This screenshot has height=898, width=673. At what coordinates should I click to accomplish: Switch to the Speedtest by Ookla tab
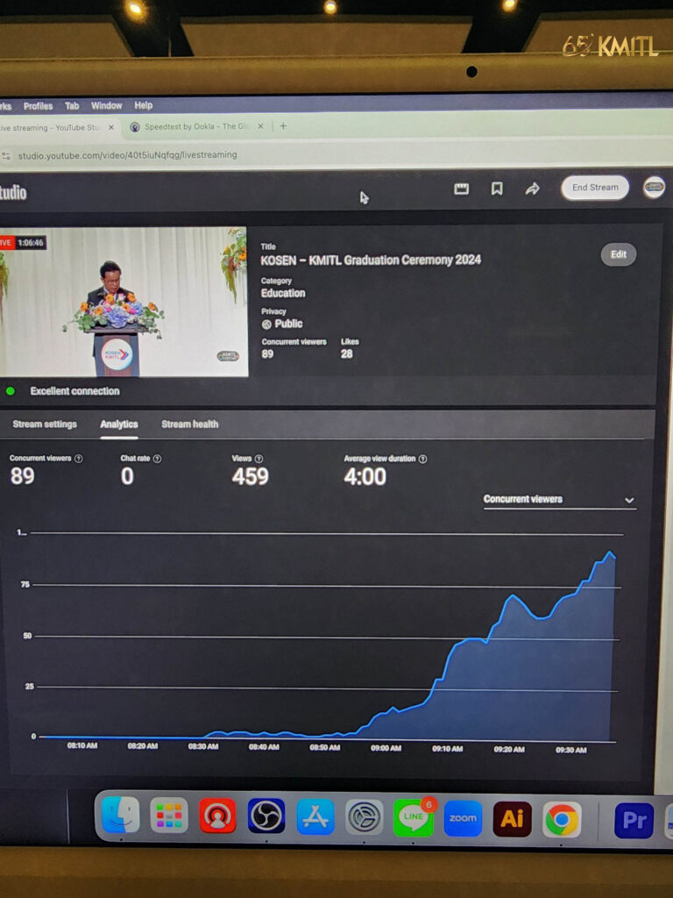pos(196,126)
